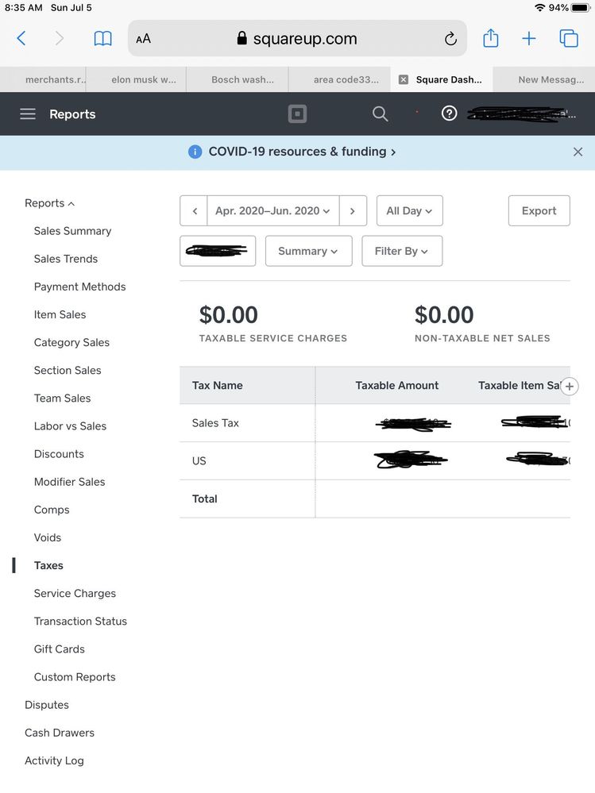The width and height of the screenshot is (595, 793).
Task: Open Safari bookmarks icon
Action: click(102, 38)
